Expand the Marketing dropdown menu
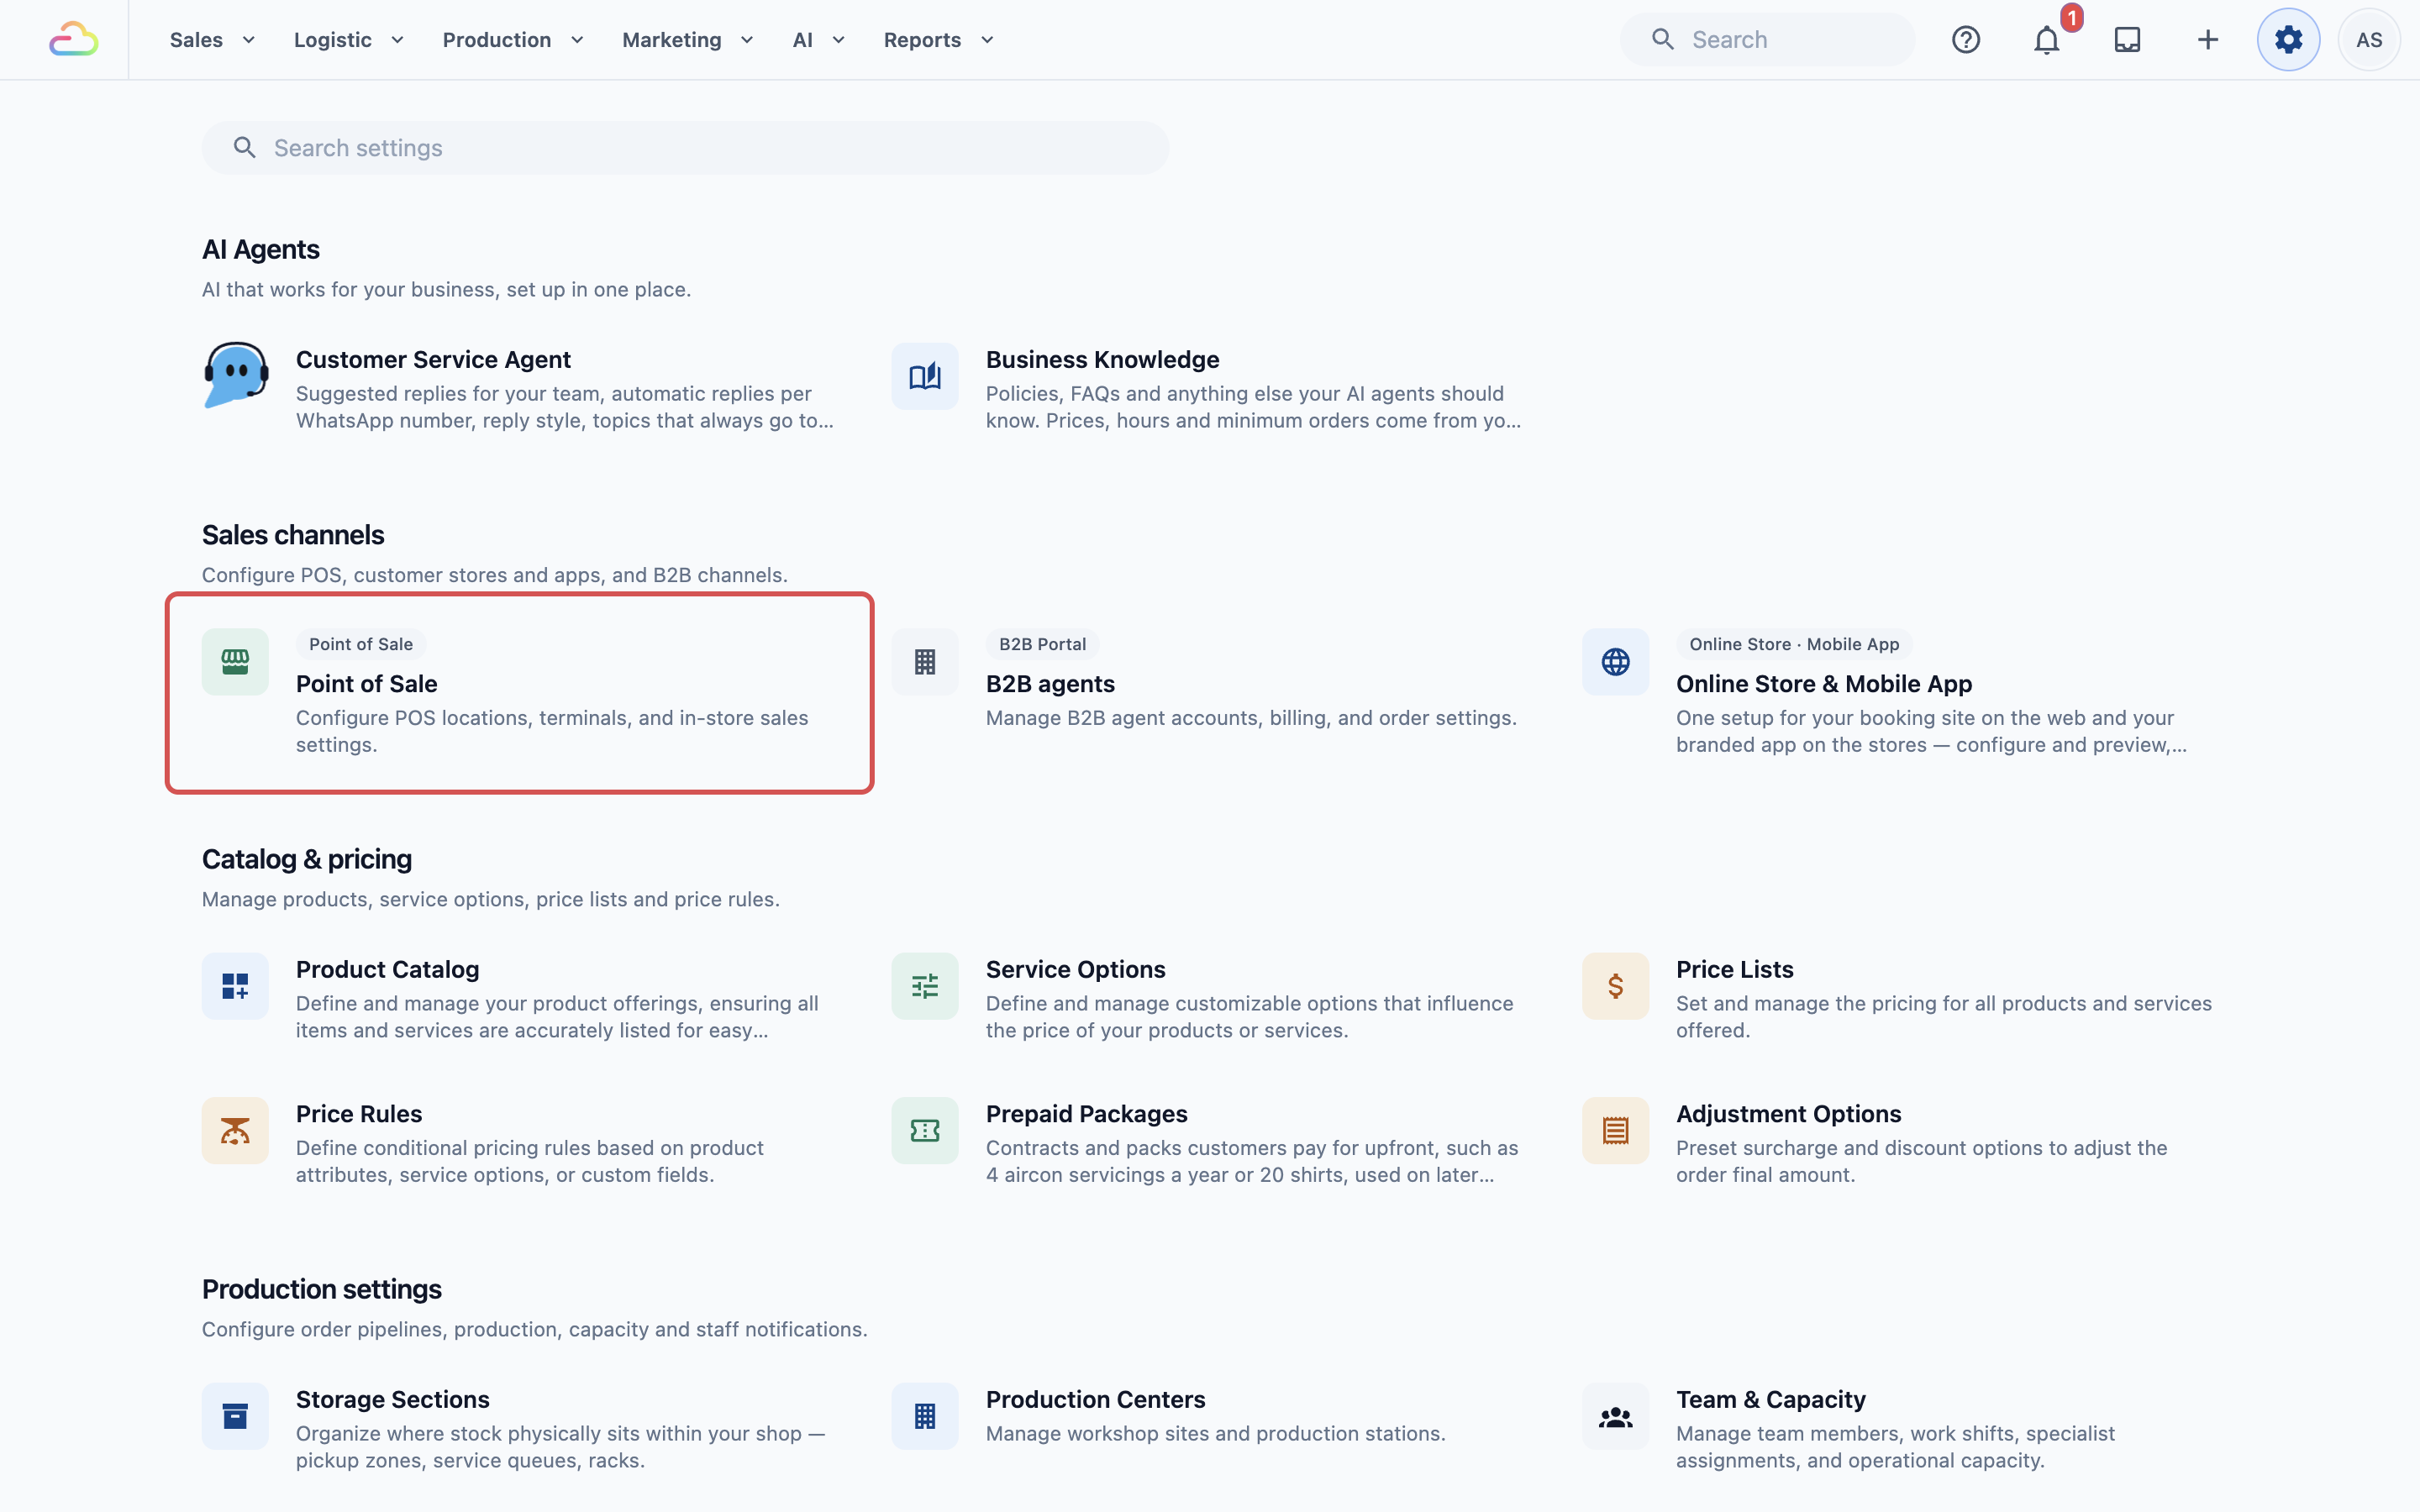 pos(687,40)
